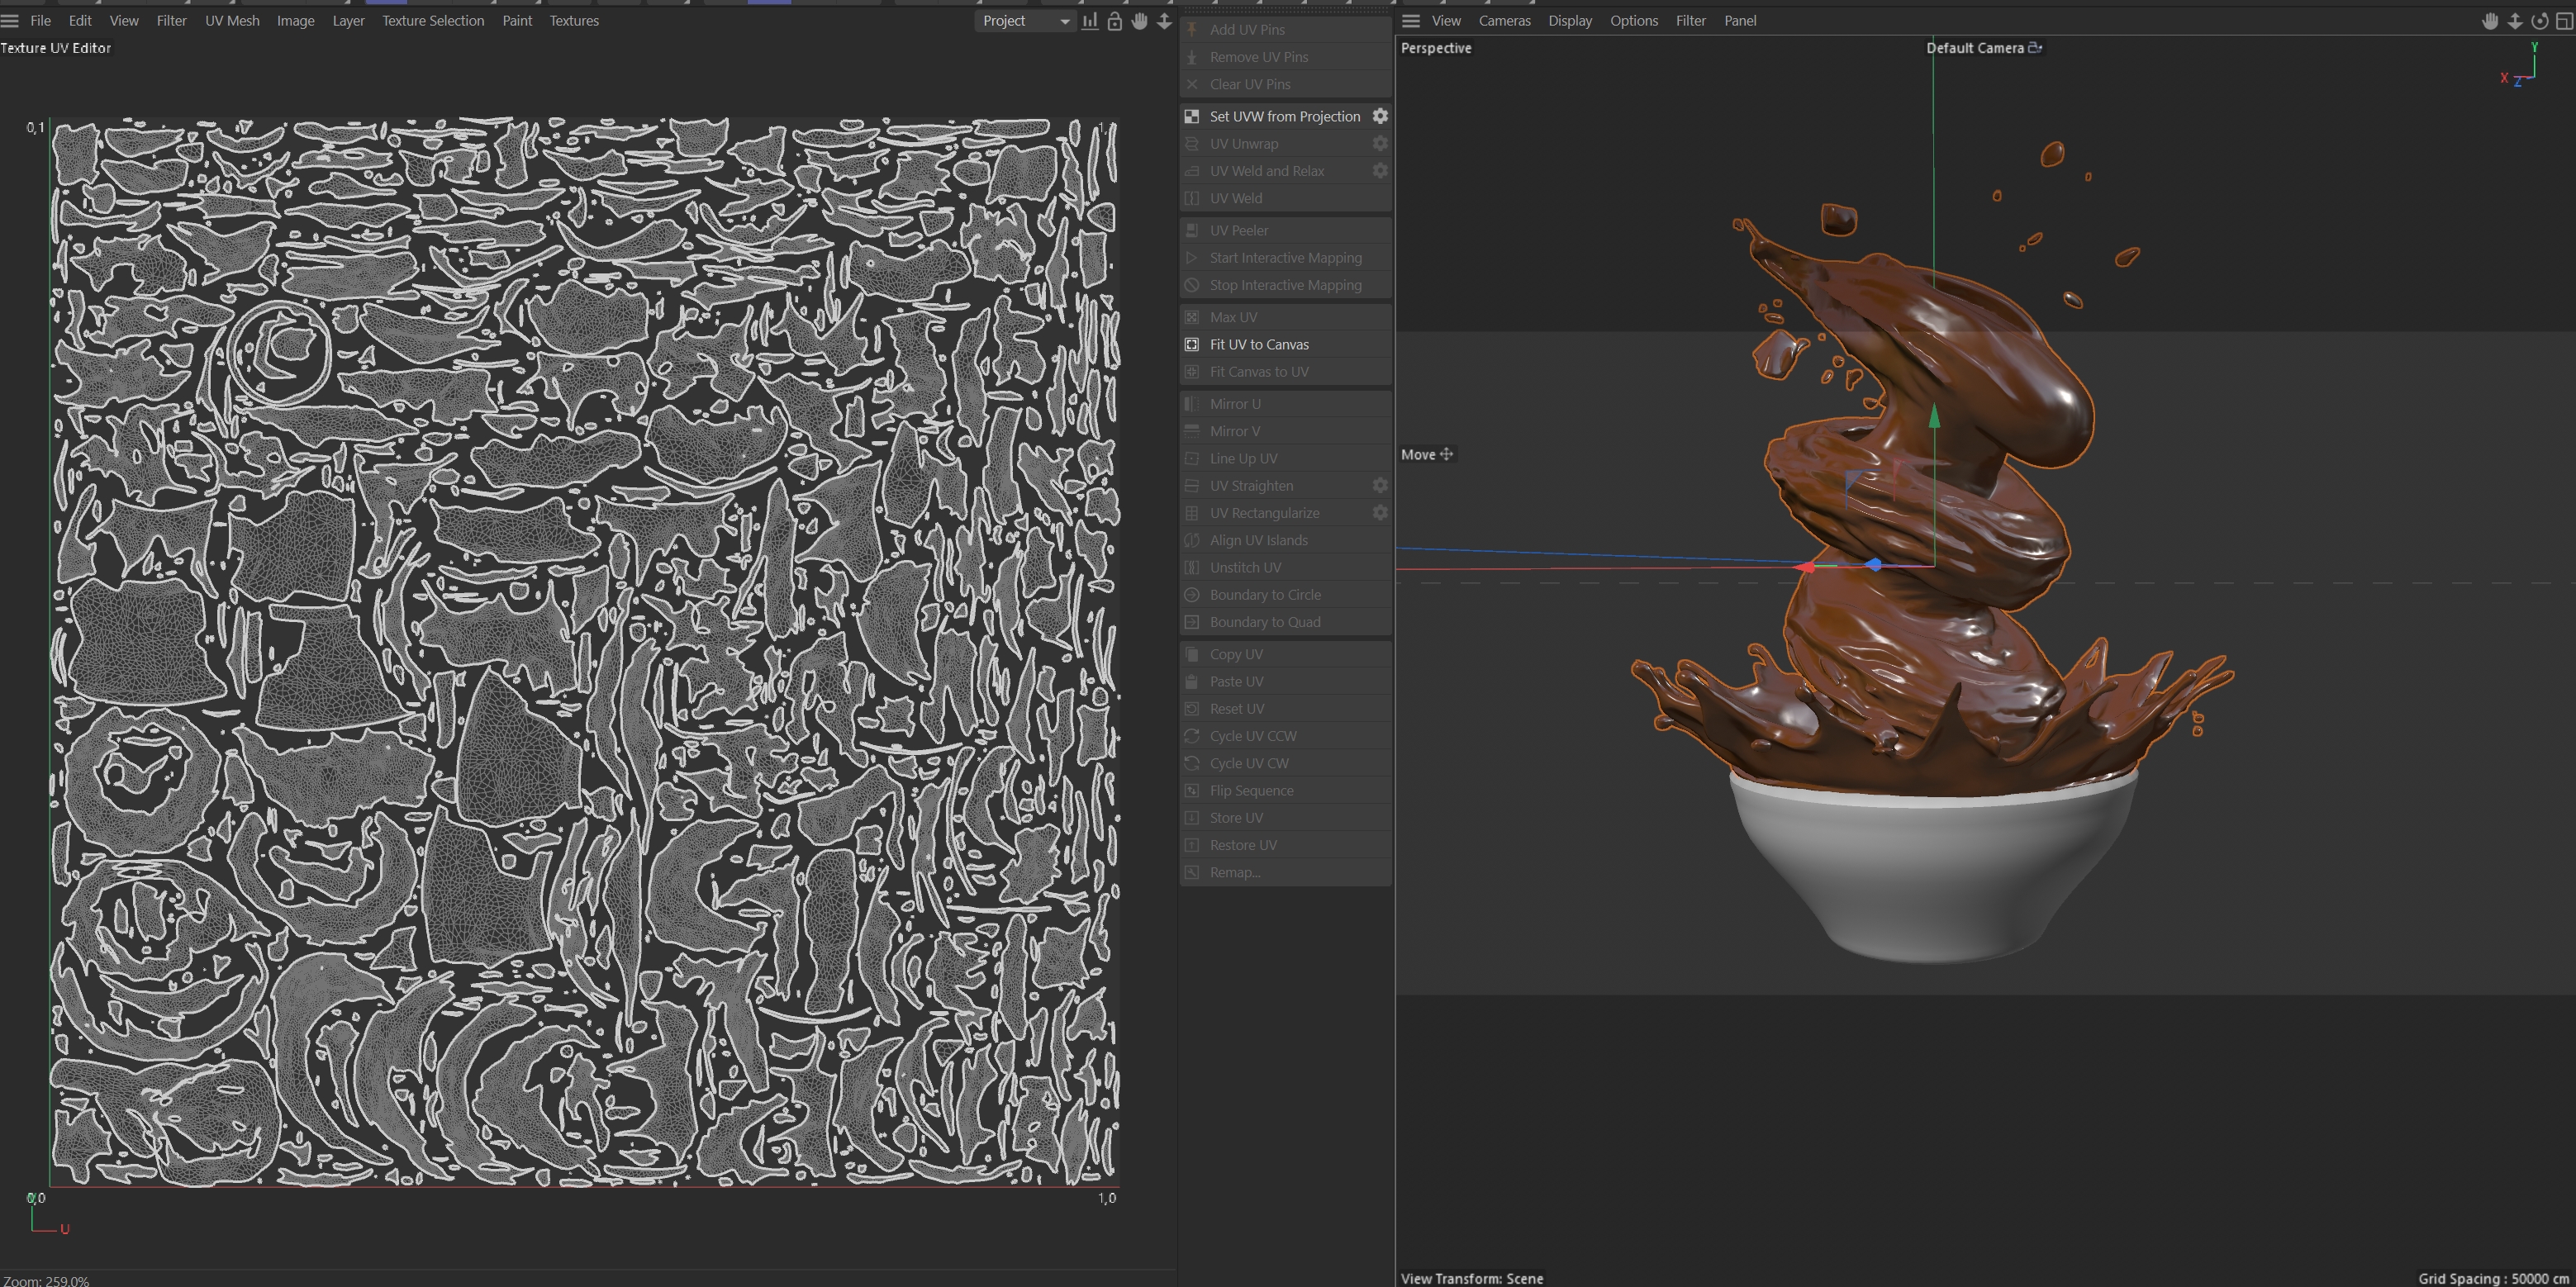Open the UV editor hamburger menu
Screen dimensions: 2576x1287
pos(10,21)
